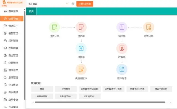This screenshot has width=177, height=109.
Task: Click the 资金管理 label in sidebar
Action: point(13,55)
